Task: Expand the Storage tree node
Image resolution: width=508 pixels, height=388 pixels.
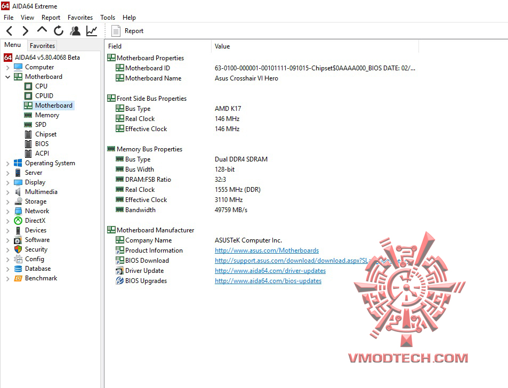Action: 8,202
